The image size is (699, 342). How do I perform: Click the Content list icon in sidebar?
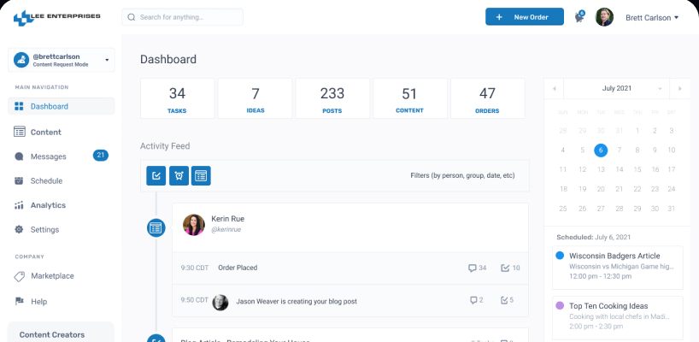[x=19, y=132]
